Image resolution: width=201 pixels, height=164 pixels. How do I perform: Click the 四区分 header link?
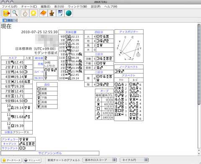(99, 32)
